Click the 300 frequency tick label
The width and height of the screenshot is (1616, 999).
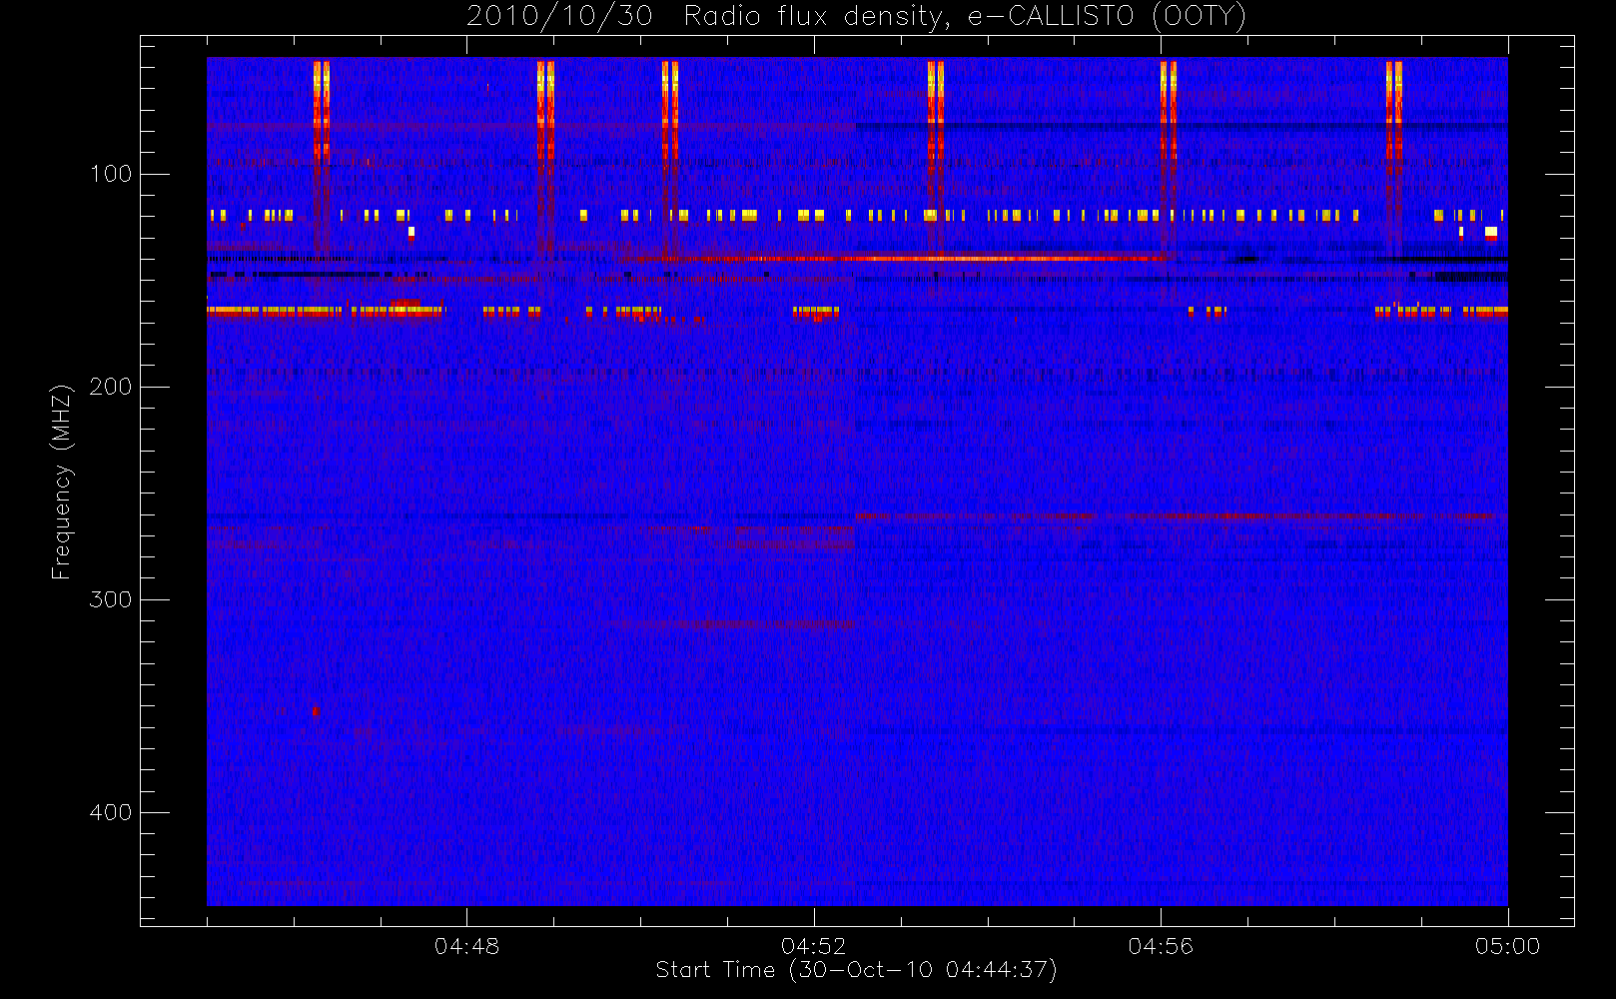click(111, 599)
